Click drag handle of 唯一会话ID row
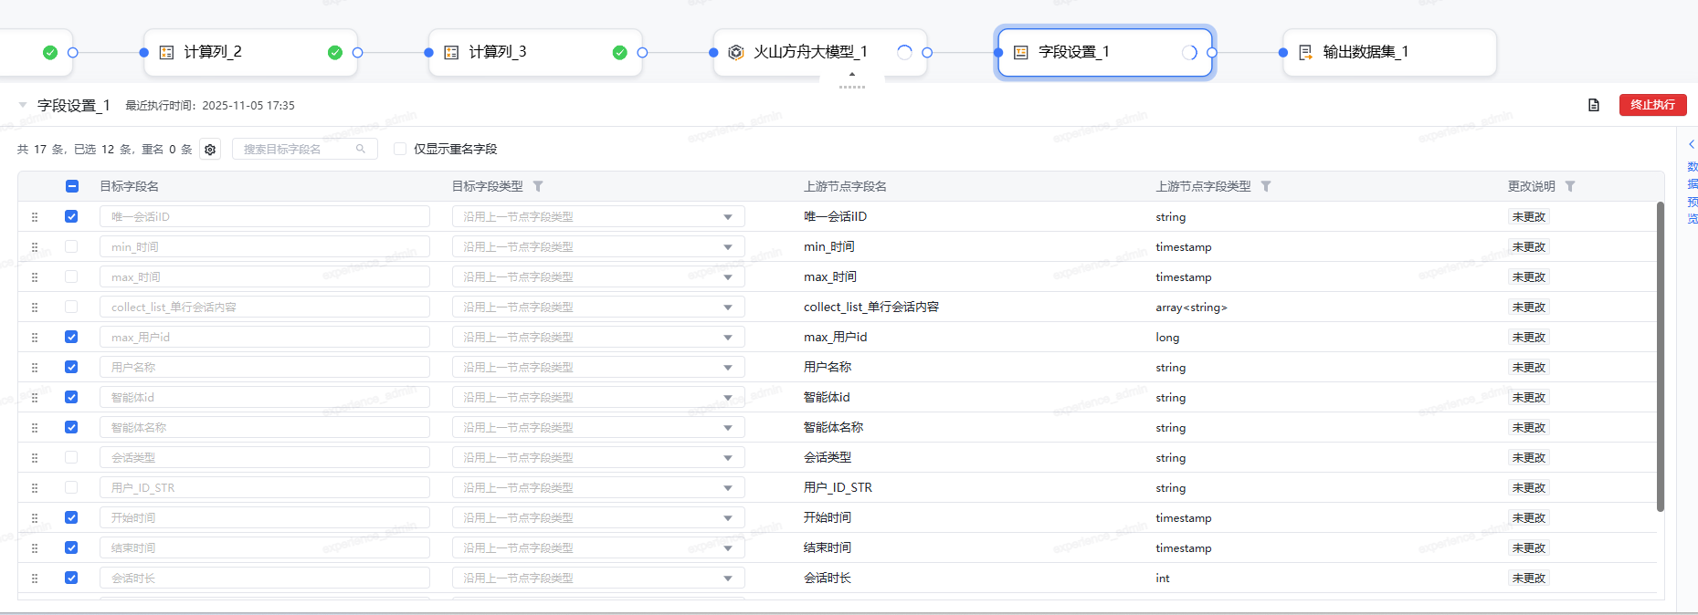 [x=35, y=217]
